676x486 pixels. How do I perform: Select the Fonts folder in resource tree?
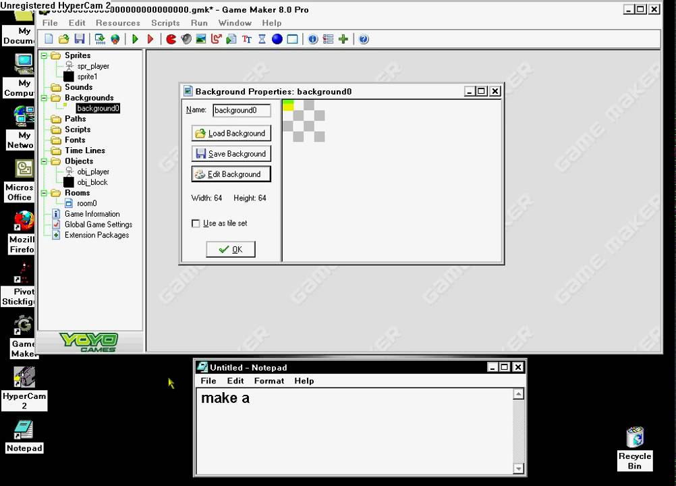pyautogui.click(x=75, y=140)
